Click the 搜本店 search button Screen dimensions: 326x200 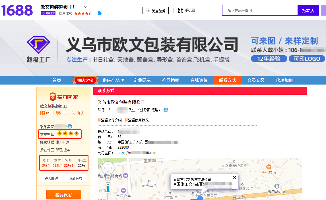308,10
